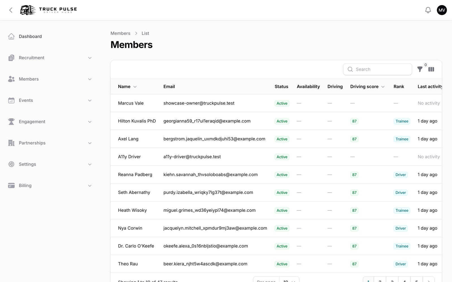Click Seth Abernathy's name
The height and width of the screenshot is (282, 452).
tap(134, 192)
